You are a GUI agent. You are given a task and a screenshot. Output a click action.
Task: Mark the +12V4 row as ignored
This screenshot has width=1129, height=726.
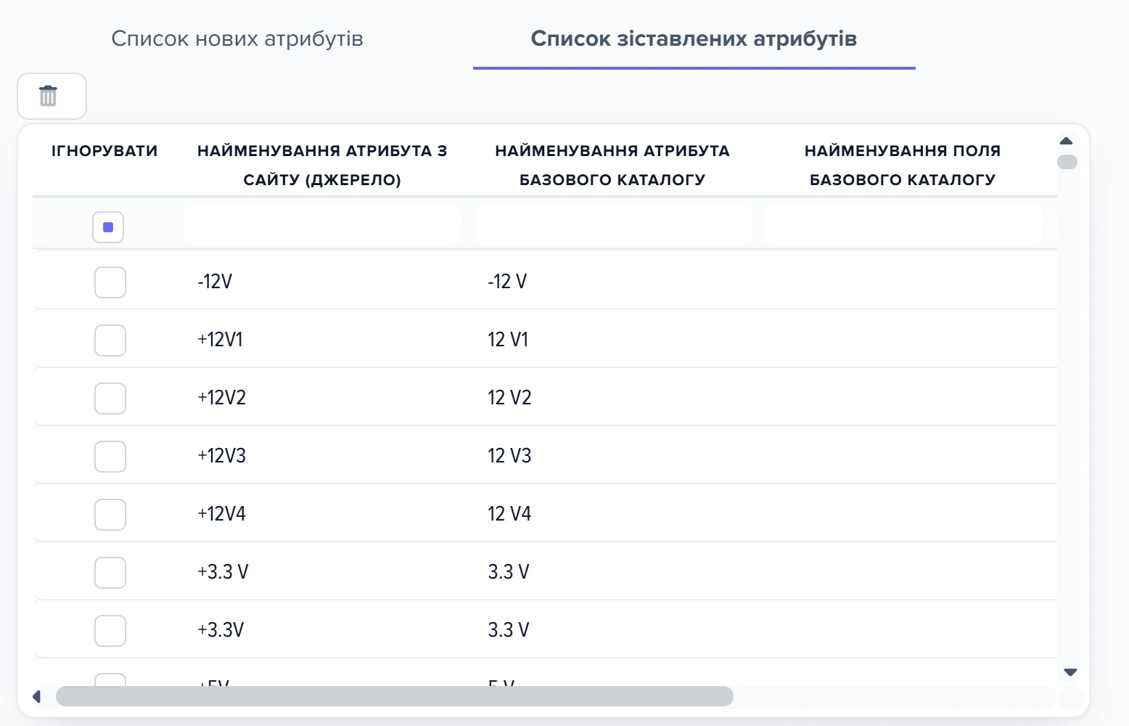pos(110,515)
